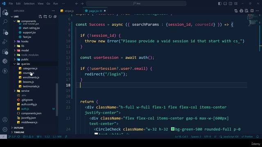
Task: Go back using the title bar arrow
Action: (x=77, y=4)
